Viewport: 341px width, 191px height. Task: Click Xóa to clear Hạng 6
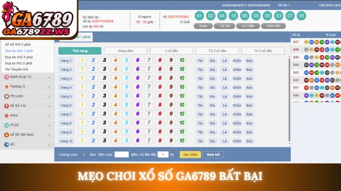(249, 105)
